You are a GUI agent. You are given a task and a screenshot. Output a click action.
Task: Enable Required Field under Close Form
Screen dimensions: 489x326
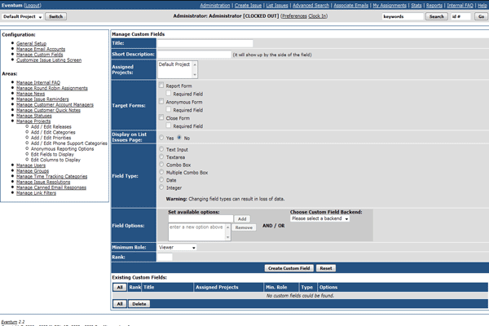click(x=169, y=126)
